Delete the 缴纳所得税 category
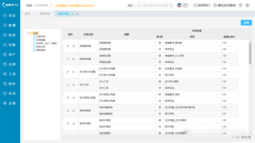Screen dimensions: 255x143 (x=74, y=123)
